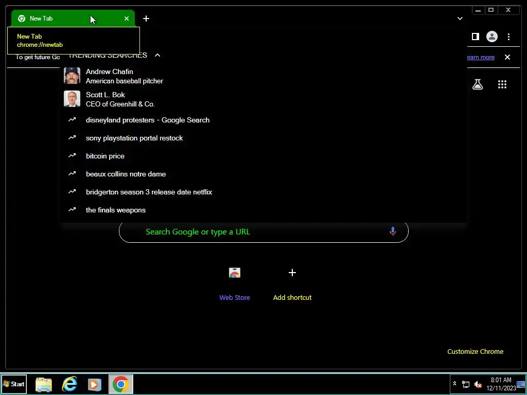
Task: Click the Chrome taskbar icon
Action: point(121,384)
